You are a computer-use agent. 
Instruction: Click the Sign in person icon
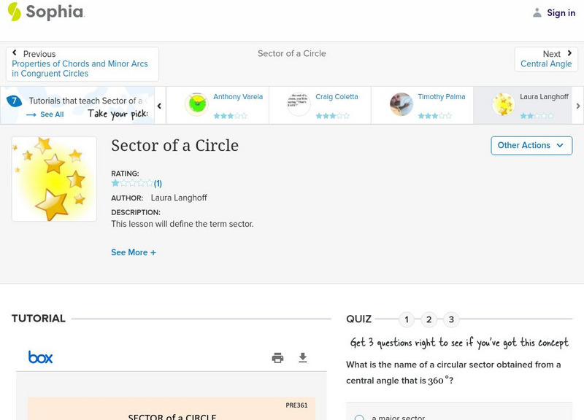tap(536, 12)
